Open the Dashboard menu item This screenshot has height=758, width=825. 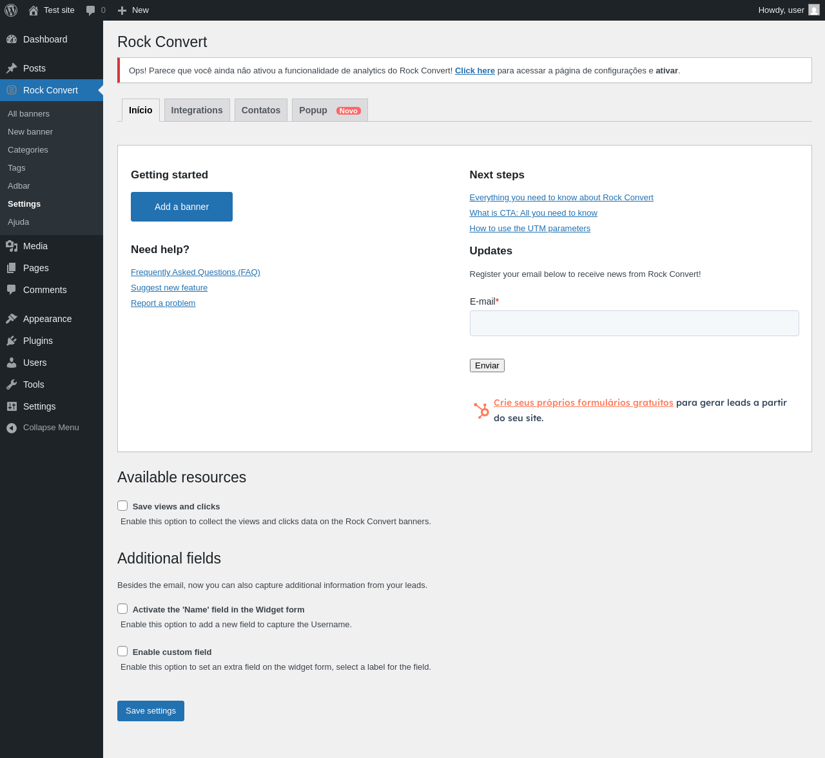[45, 39]
